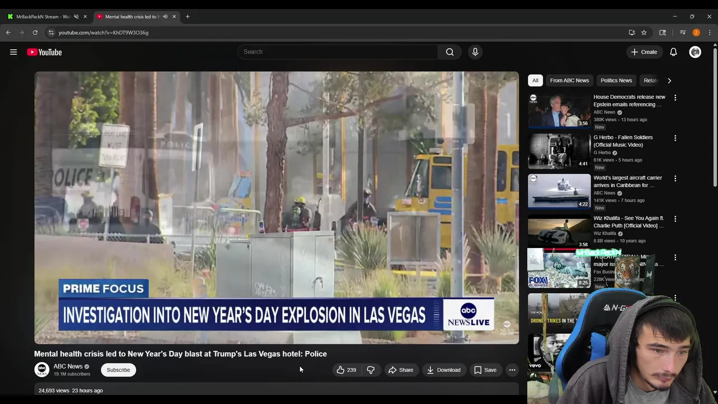
Task: Close the MrBackPackN Stream tab
Action: (85, 16)
